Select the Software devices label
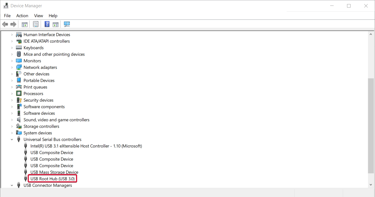 pos(39,113)
